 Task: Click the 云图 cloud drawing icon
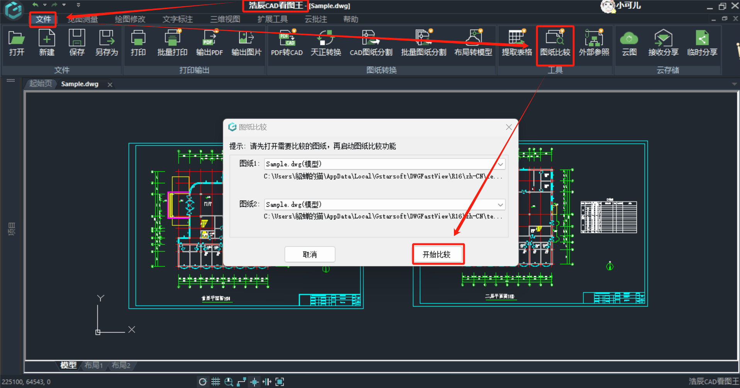(629, 42)
